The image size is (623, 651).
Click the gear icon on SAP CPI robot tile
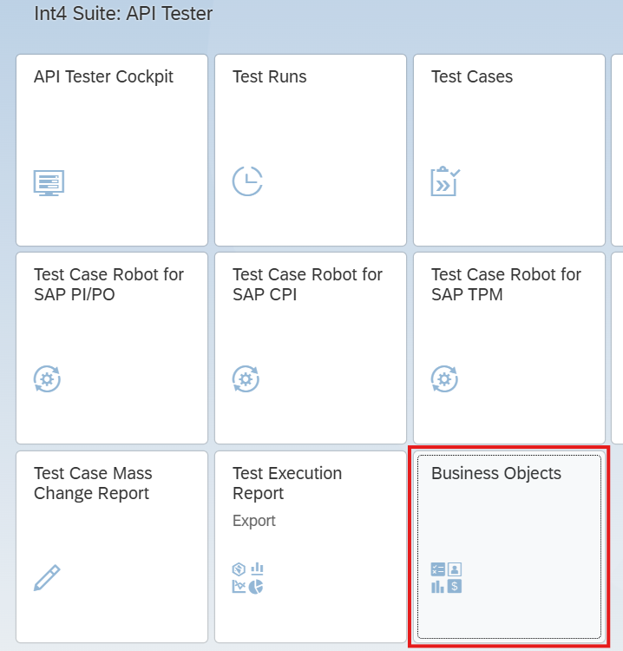[x=246, y=379]
